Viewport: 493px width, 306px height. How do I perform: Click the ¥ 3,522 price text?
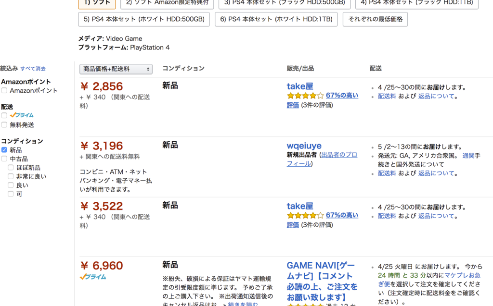pyautogui.click(x=102, y=206)
